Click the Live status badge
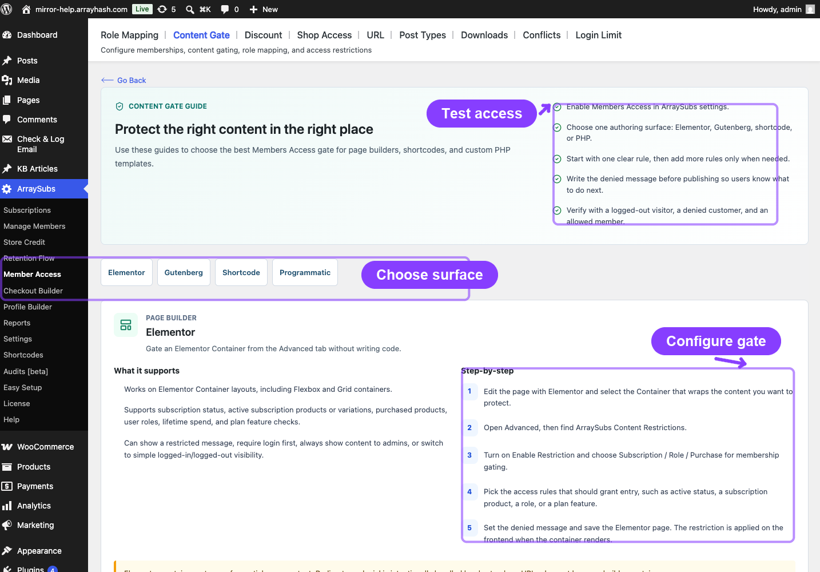Screen dimensions: 820x572 pos(142,9)
